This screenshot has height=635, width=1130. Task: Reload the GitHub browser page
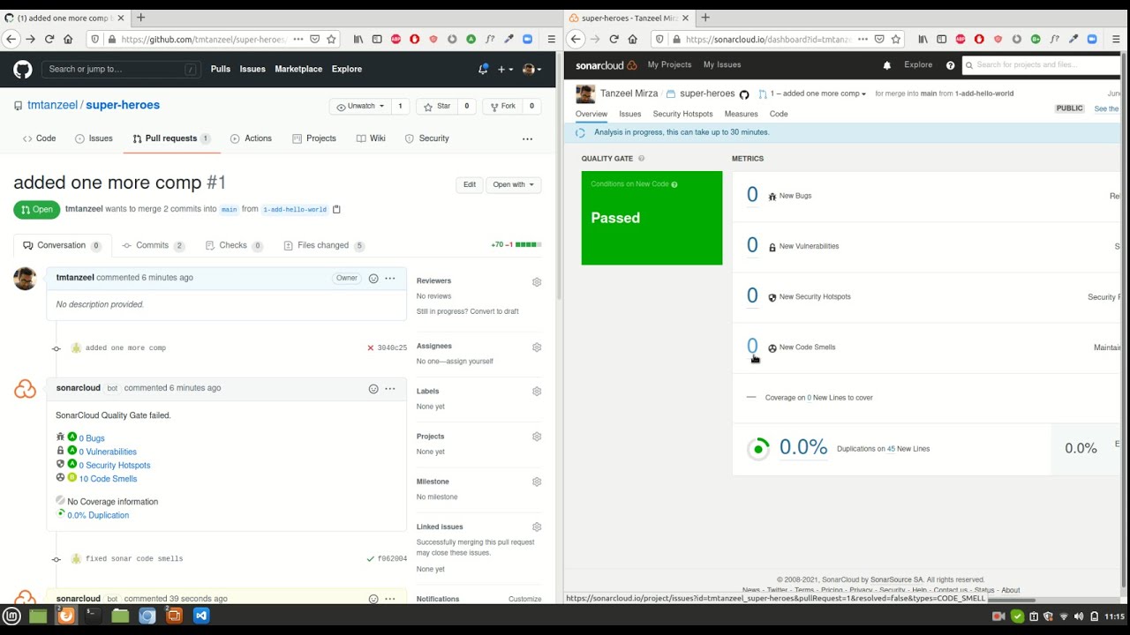(49, 39)
